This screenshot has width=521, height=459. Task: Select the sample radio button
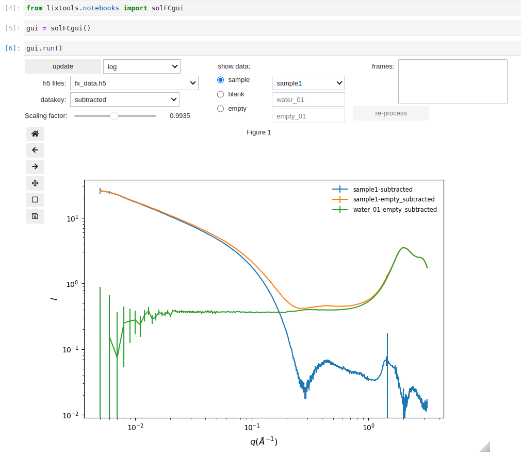tap(220, 80)
